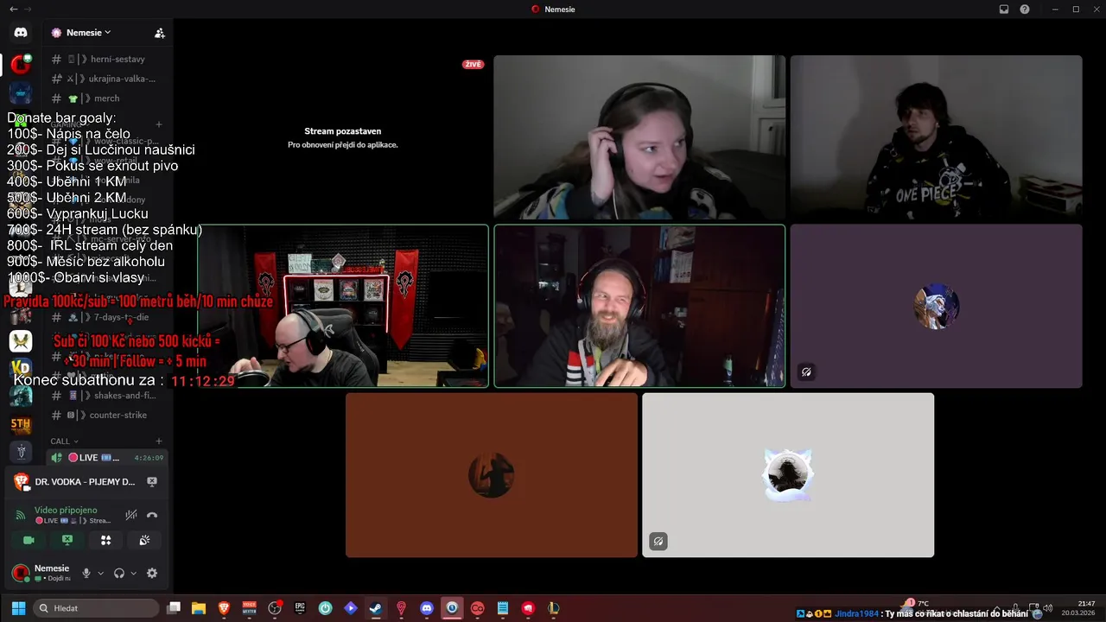This screenshot has height=622, width=1106.
Task: Open Windows Start menu
Action: point(18,608)
